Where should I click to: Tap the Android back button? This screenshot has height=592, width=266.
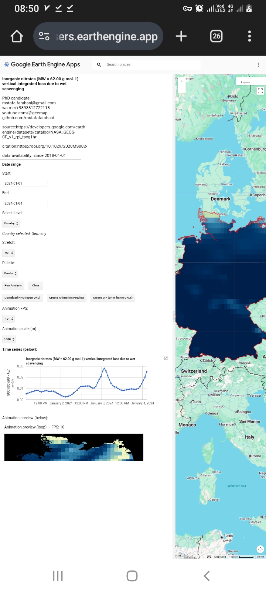click(207, 576)
